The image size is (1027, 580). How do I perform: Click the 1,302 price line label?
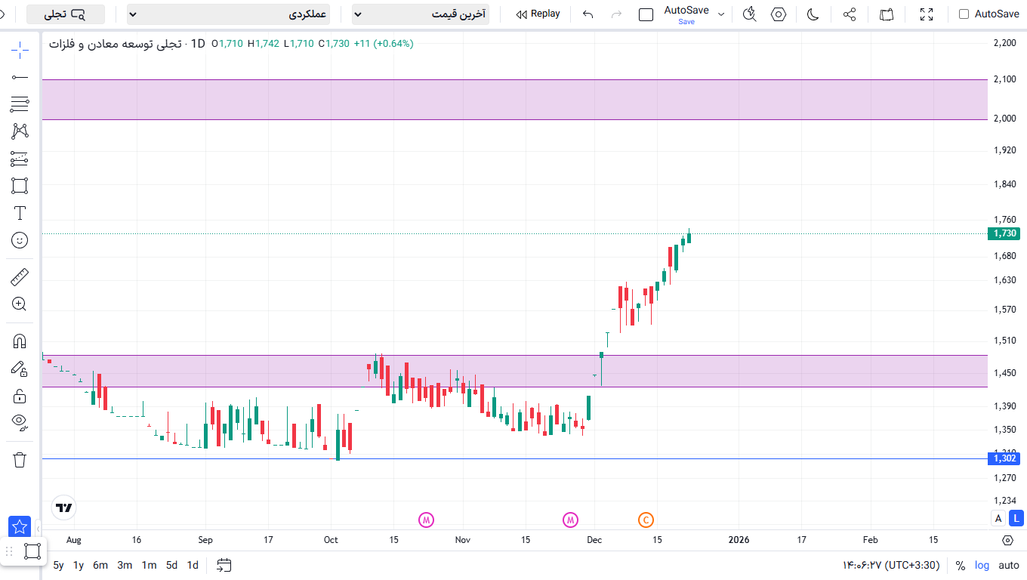1004,458
